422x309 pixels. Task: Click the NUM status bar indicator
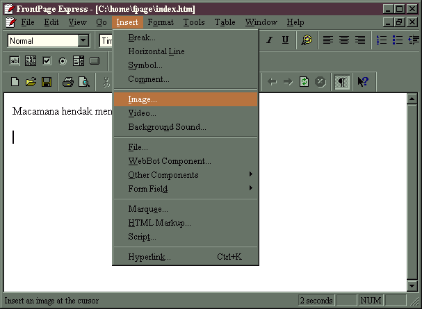click(371, 301)
